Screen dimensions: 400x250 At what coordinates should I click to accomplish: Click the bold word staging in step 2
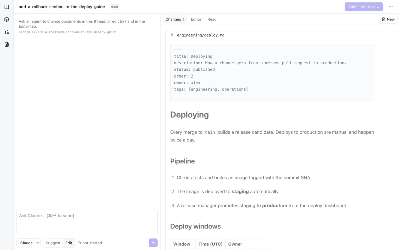click(x=240, y=191)
